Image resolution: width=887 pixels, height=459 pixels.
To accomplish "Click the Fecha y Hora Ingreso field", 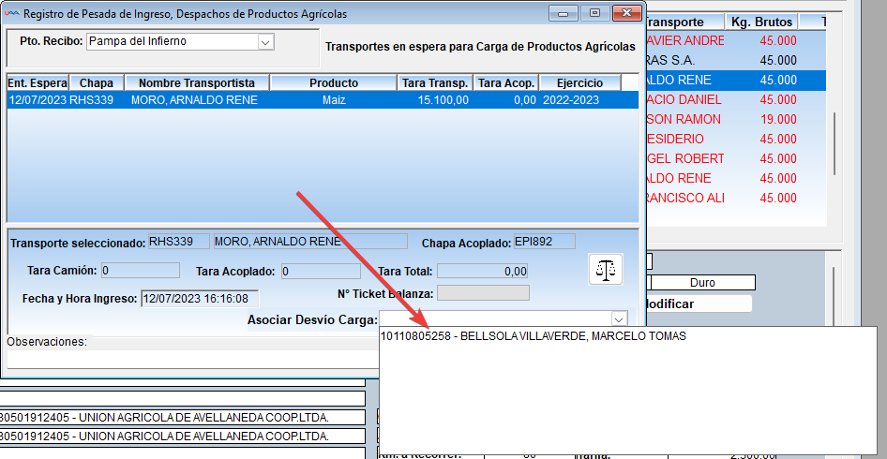I will click(x=199, y=299).
